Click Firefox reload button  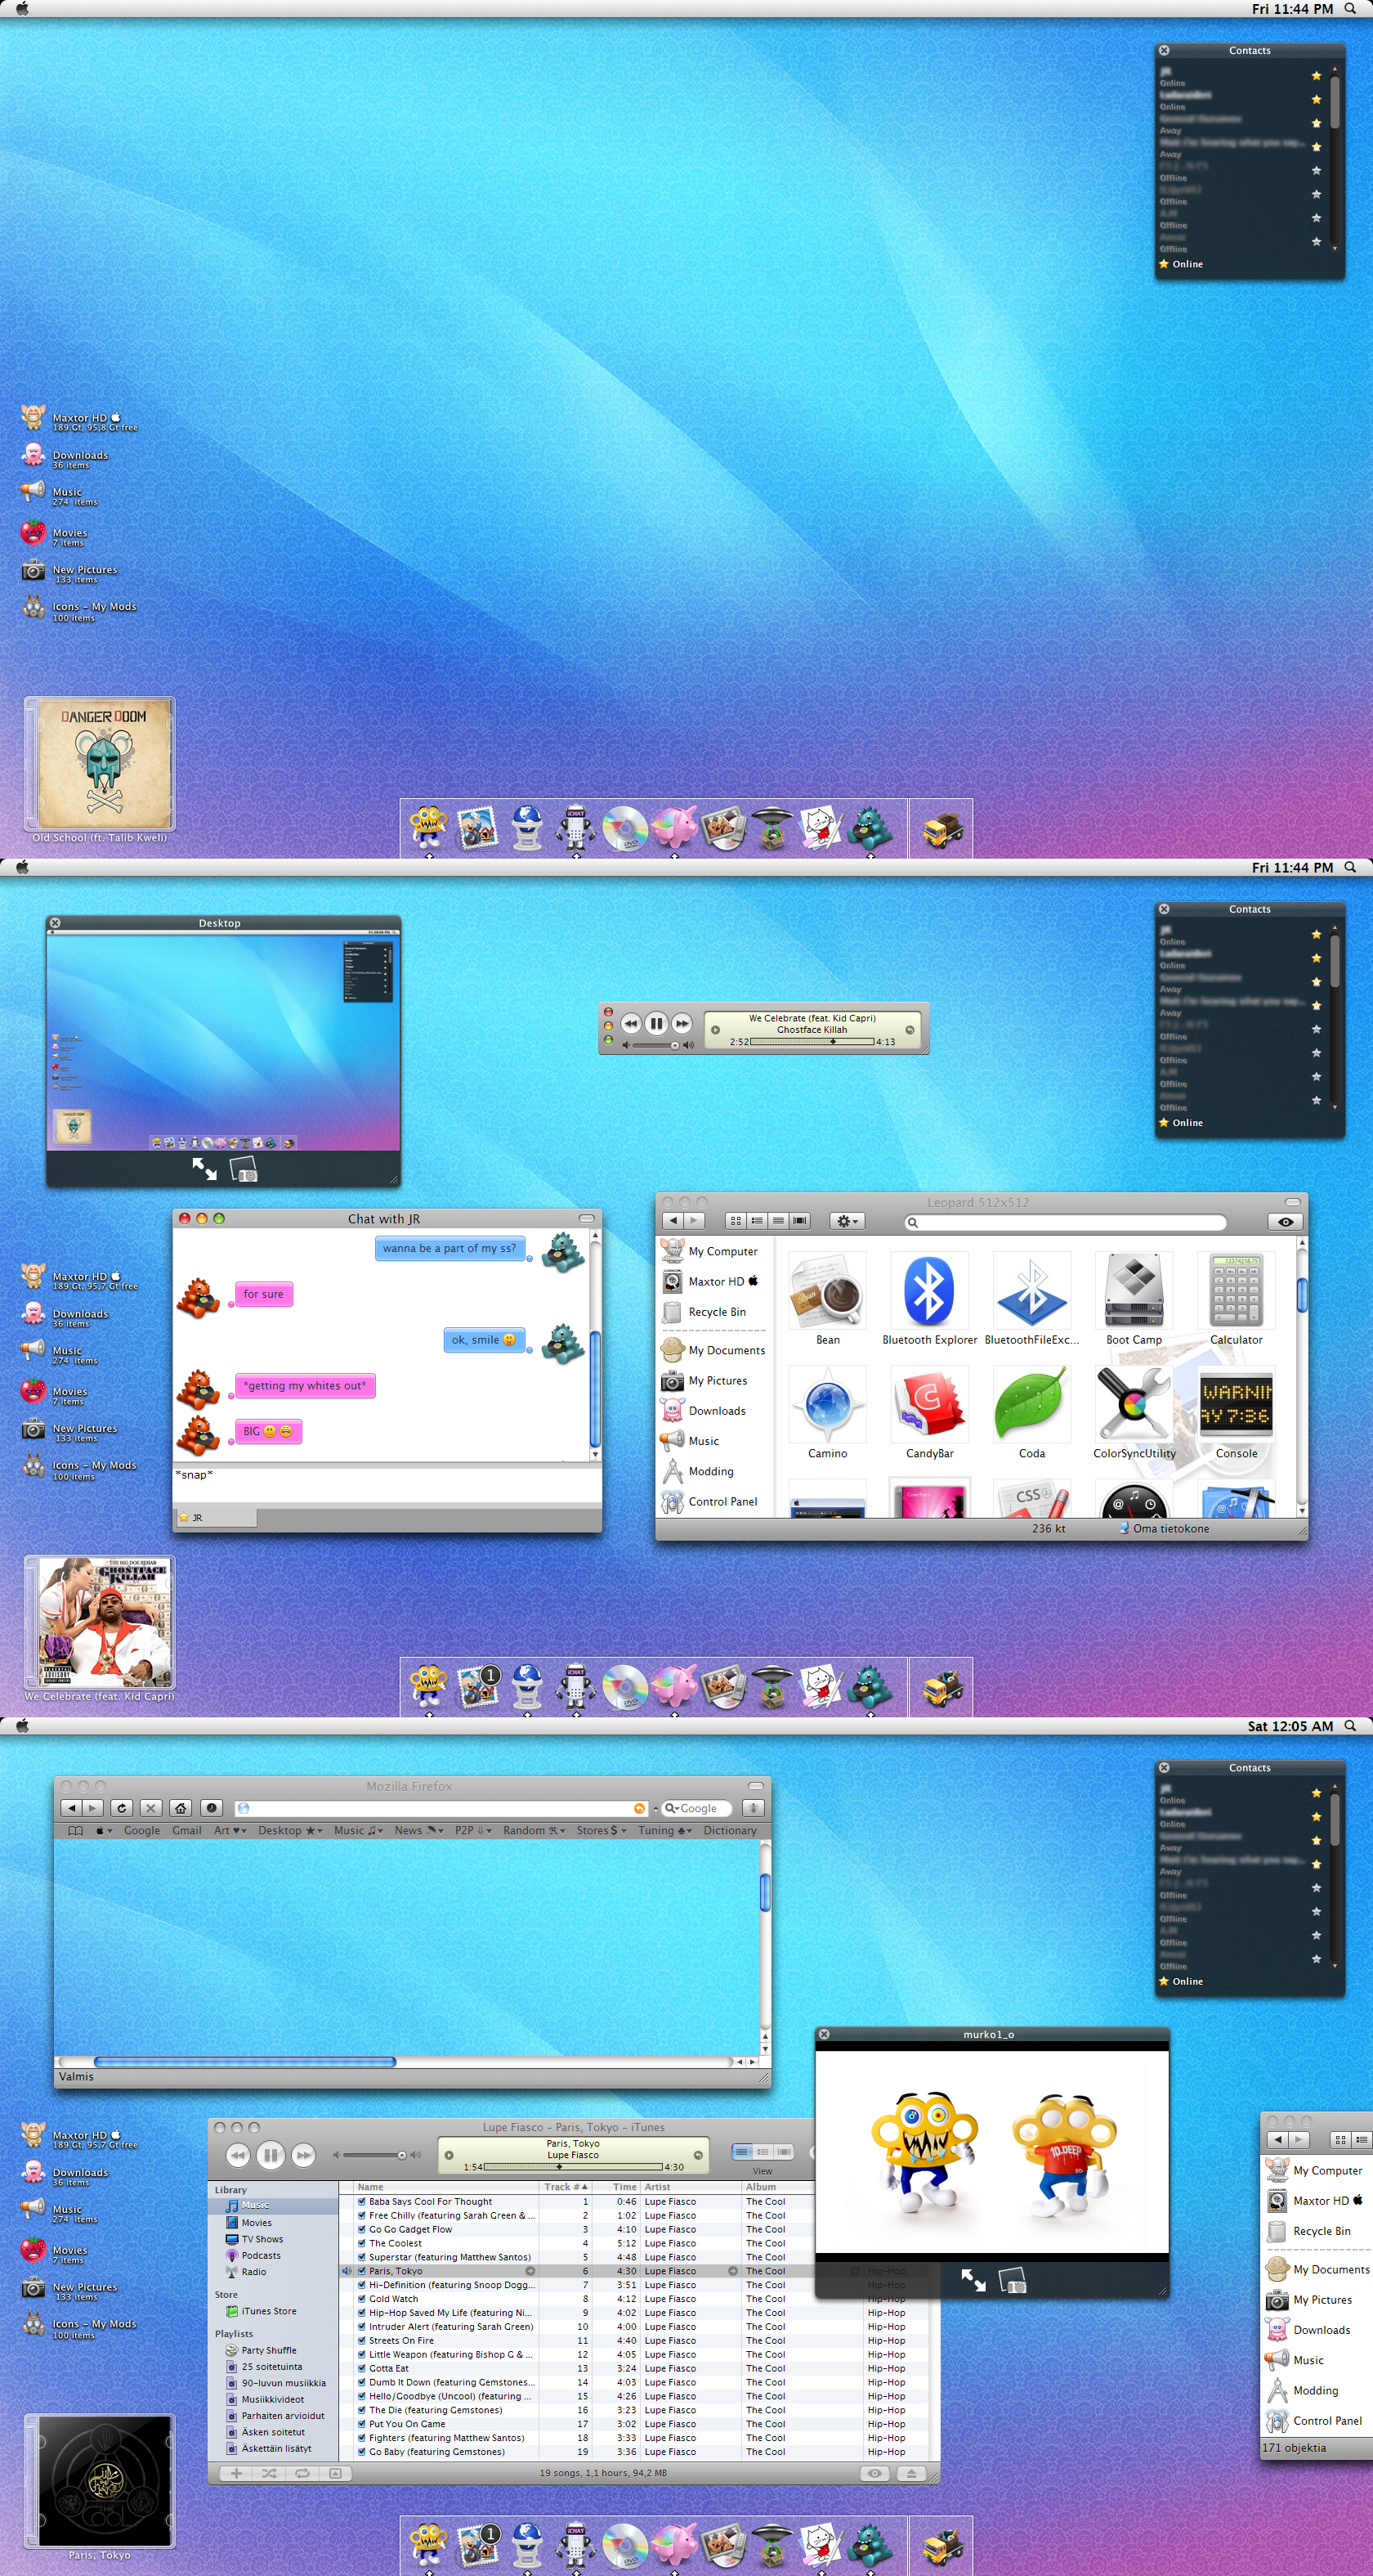click(x=122, y=1808)
